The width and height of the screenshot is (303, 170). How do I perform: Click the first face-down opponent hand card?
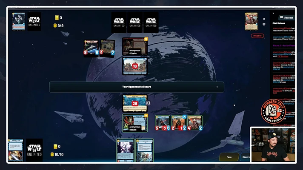[119, 23]
